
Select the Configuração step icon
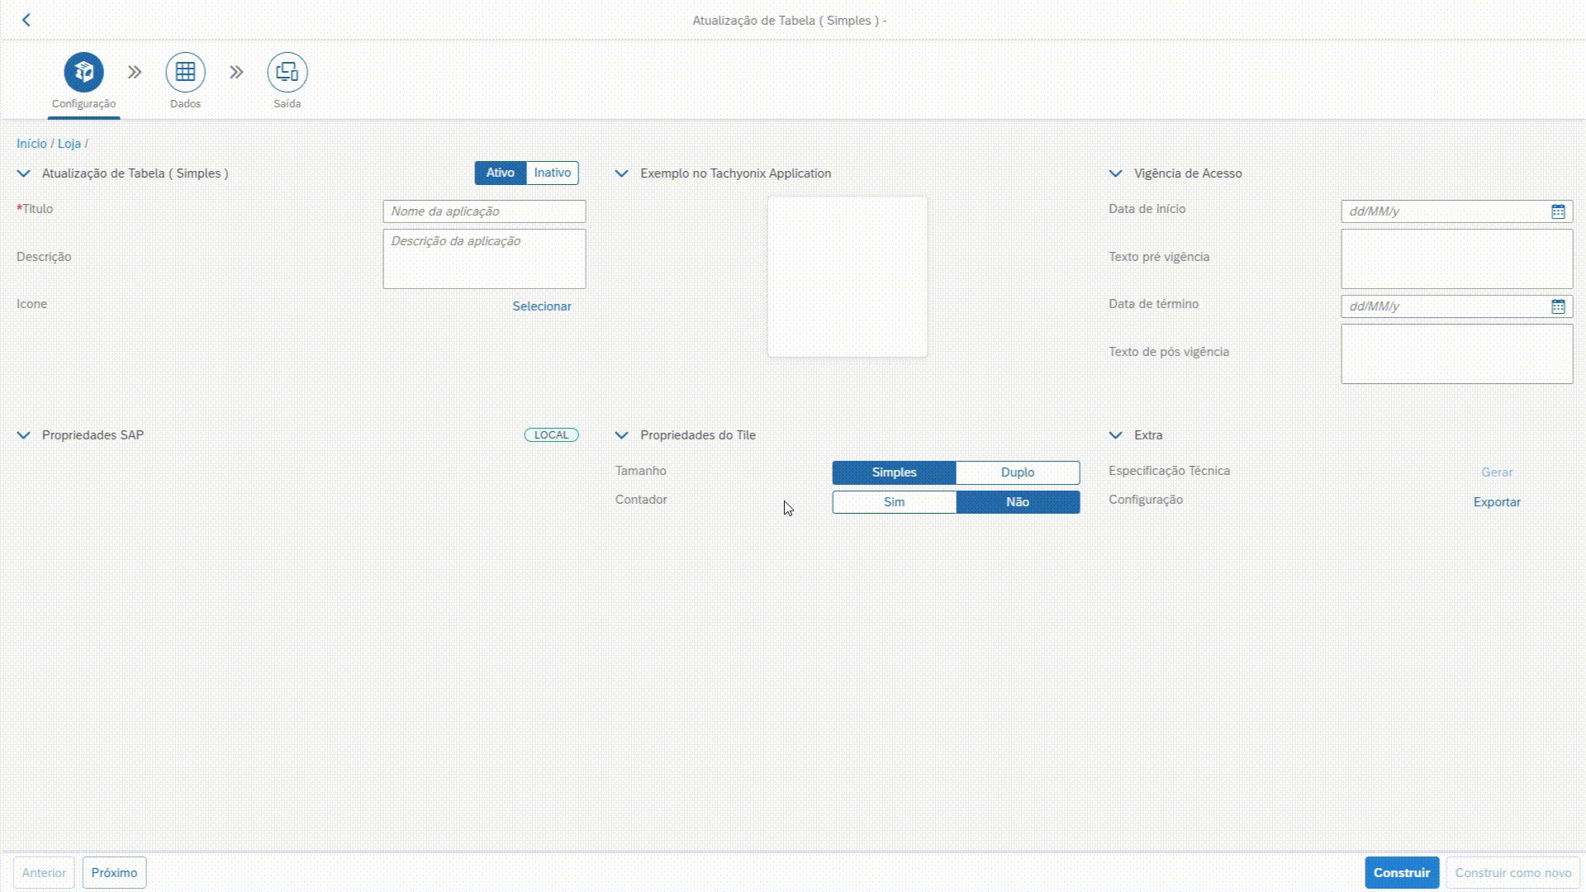coord(83,73)
